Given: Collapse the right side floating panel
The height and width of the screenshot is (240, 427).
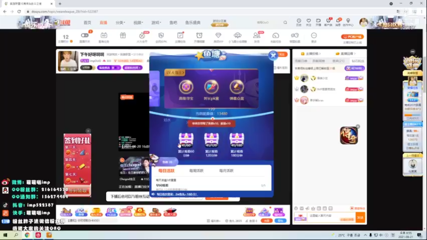Looking at the screenshot, I should click(x=413, y=51).
